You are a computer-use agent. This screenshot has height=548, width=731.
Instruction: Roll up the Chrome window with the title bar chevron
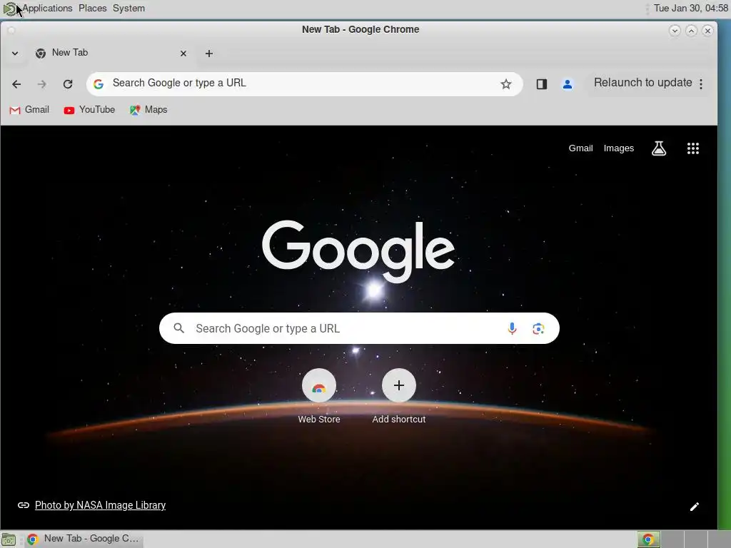[x=675, y=31]
